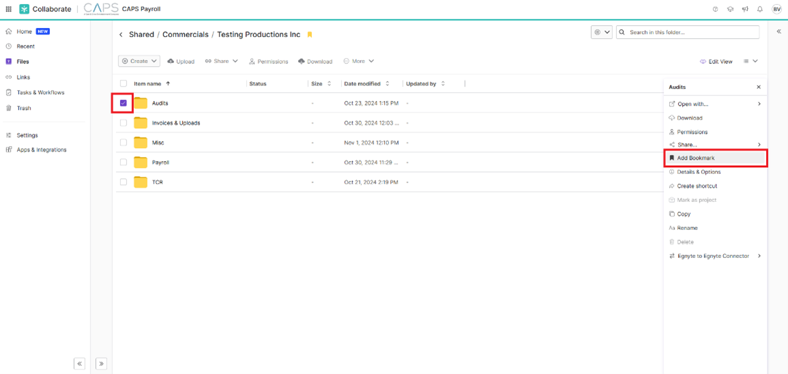Click the toolbar Permissions button
Screen dimensions: 788x374
[x=268, y=61]
